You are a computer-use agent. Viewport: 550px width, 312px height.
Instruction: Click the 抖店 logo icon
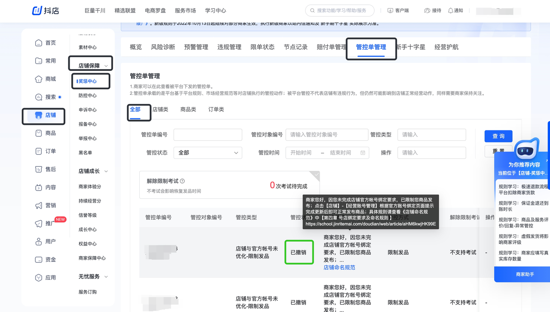(37, 11)
